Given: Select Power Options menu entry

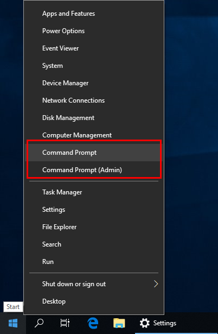Looking at the screenshot, I should tap(94, 31).
